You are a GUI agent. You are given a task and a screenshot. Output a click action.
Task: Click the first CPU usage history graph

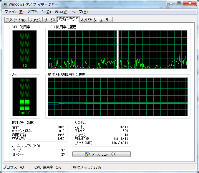(x=82, y=49)
